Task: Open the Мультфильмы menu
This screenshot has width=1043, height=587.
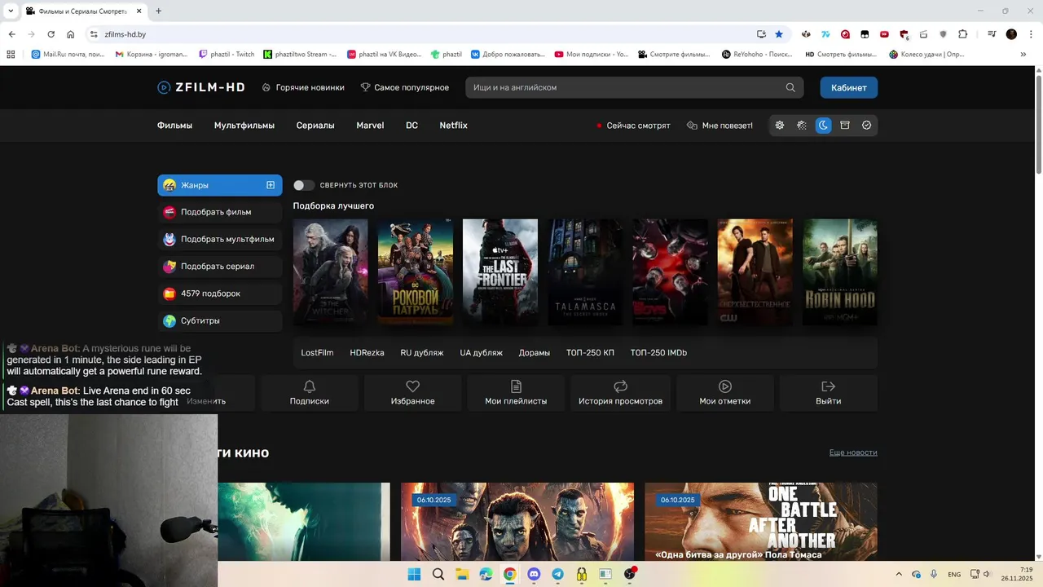Action: (x=244, y=126)
